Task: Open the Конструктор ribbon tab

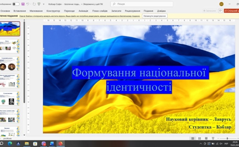Action: click(x=53, y=11)
